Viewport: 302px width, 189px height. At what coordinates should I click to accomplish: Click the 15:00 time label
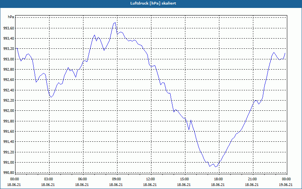click(185, 179)
